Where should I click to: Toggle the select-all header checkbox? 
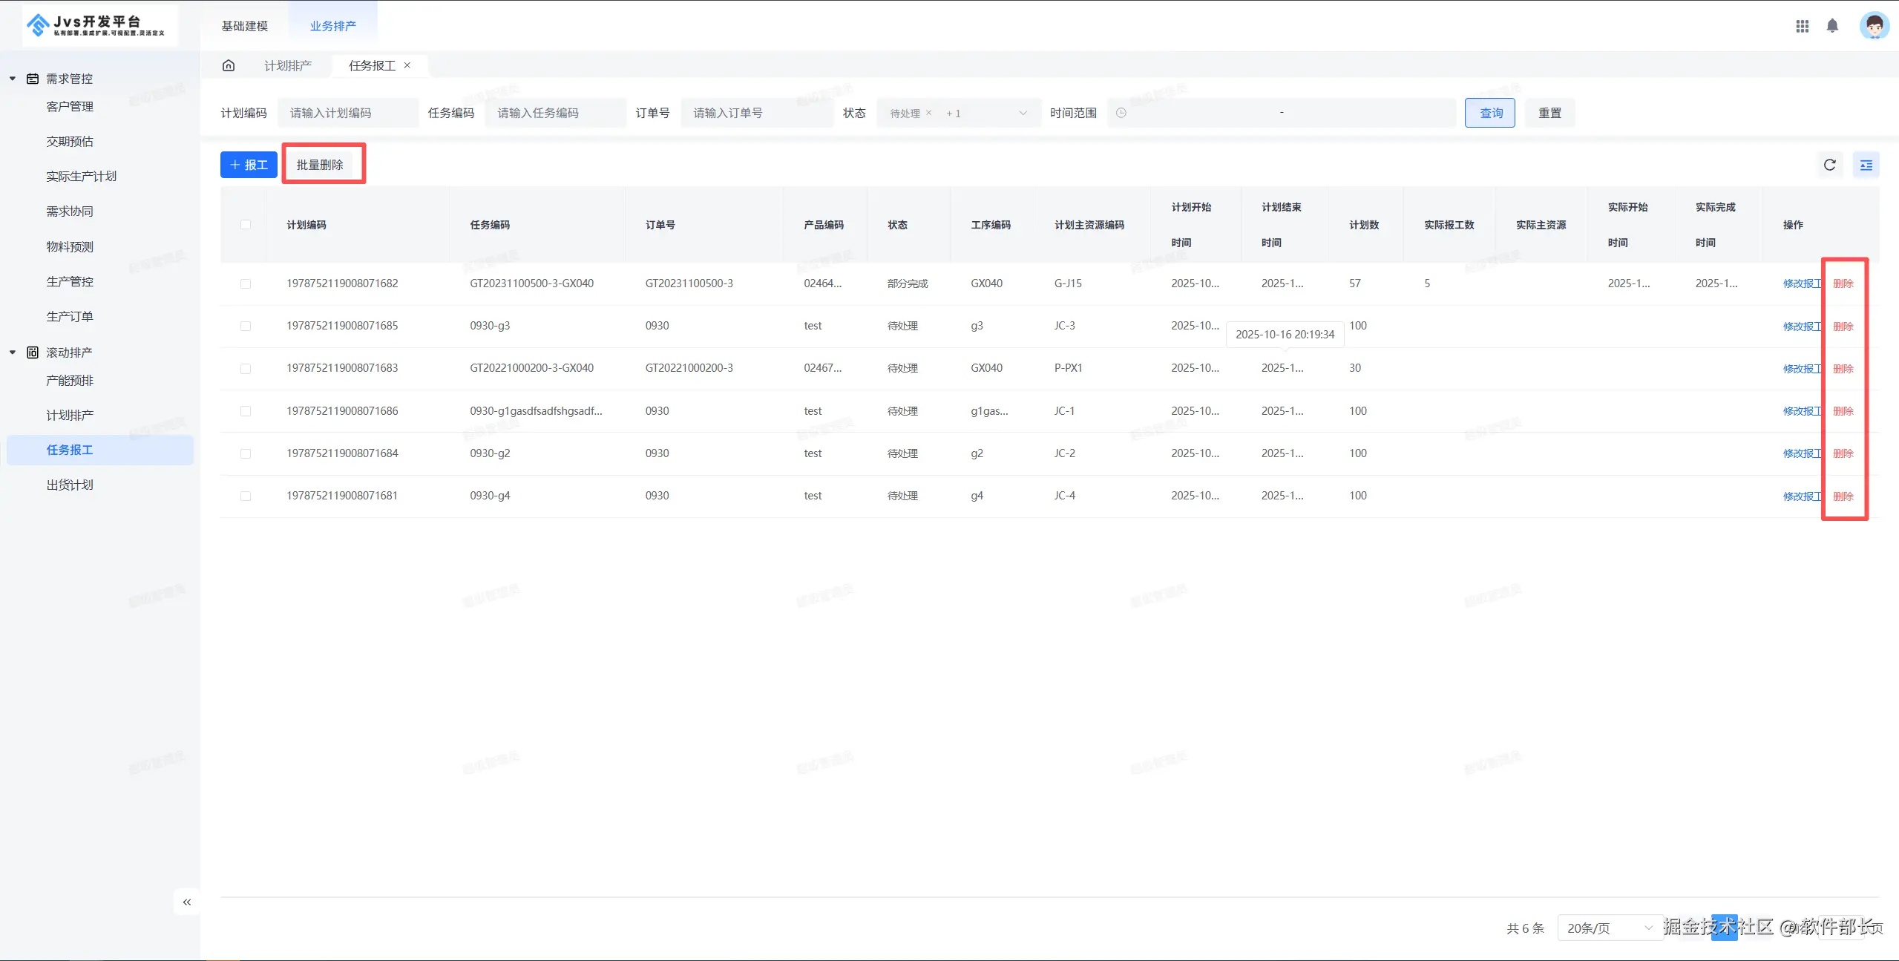[x=246, y=225]
